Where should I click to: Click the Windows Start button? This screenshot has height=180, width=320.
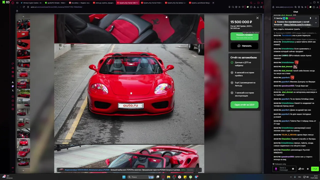click(x=123, y=177)
